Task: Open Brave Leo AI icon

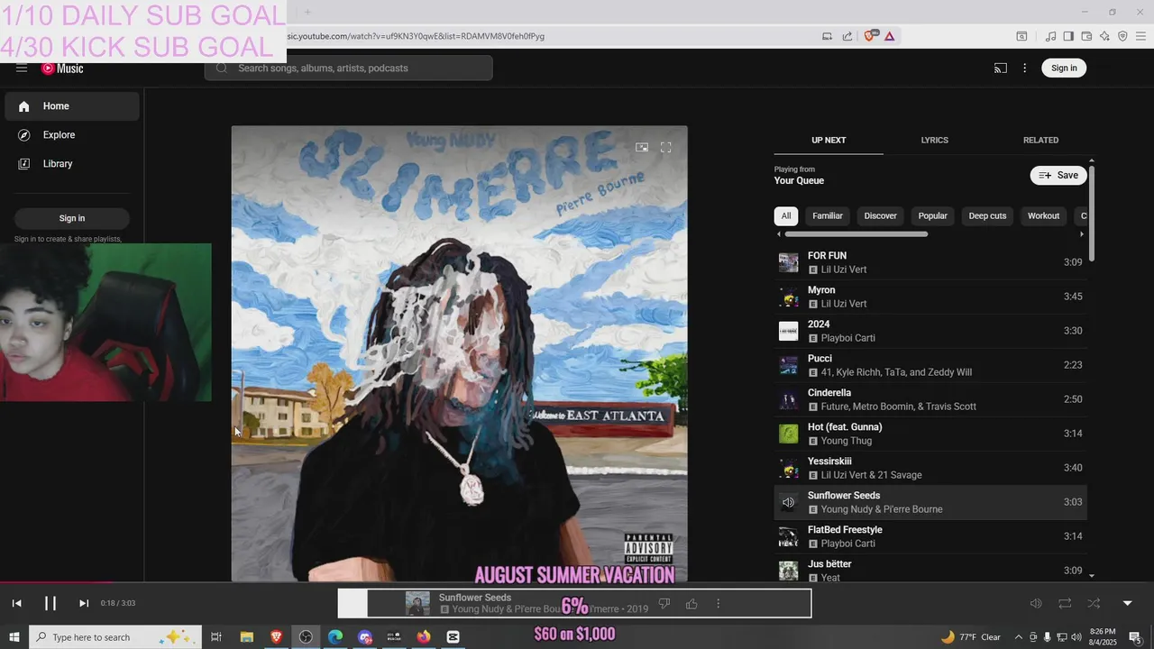Action: pyautogui.click(x=1104, y=36)
